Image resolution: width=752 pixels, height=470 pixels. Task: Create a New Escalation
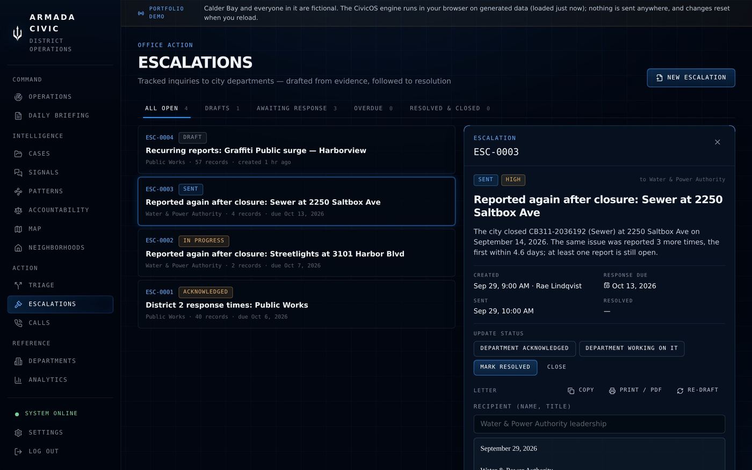coord(691,78)
